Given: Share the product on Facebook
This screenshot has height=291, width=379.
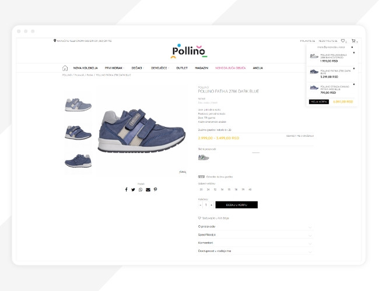Looking at the screenshot, I should click(x=126, y=190).
